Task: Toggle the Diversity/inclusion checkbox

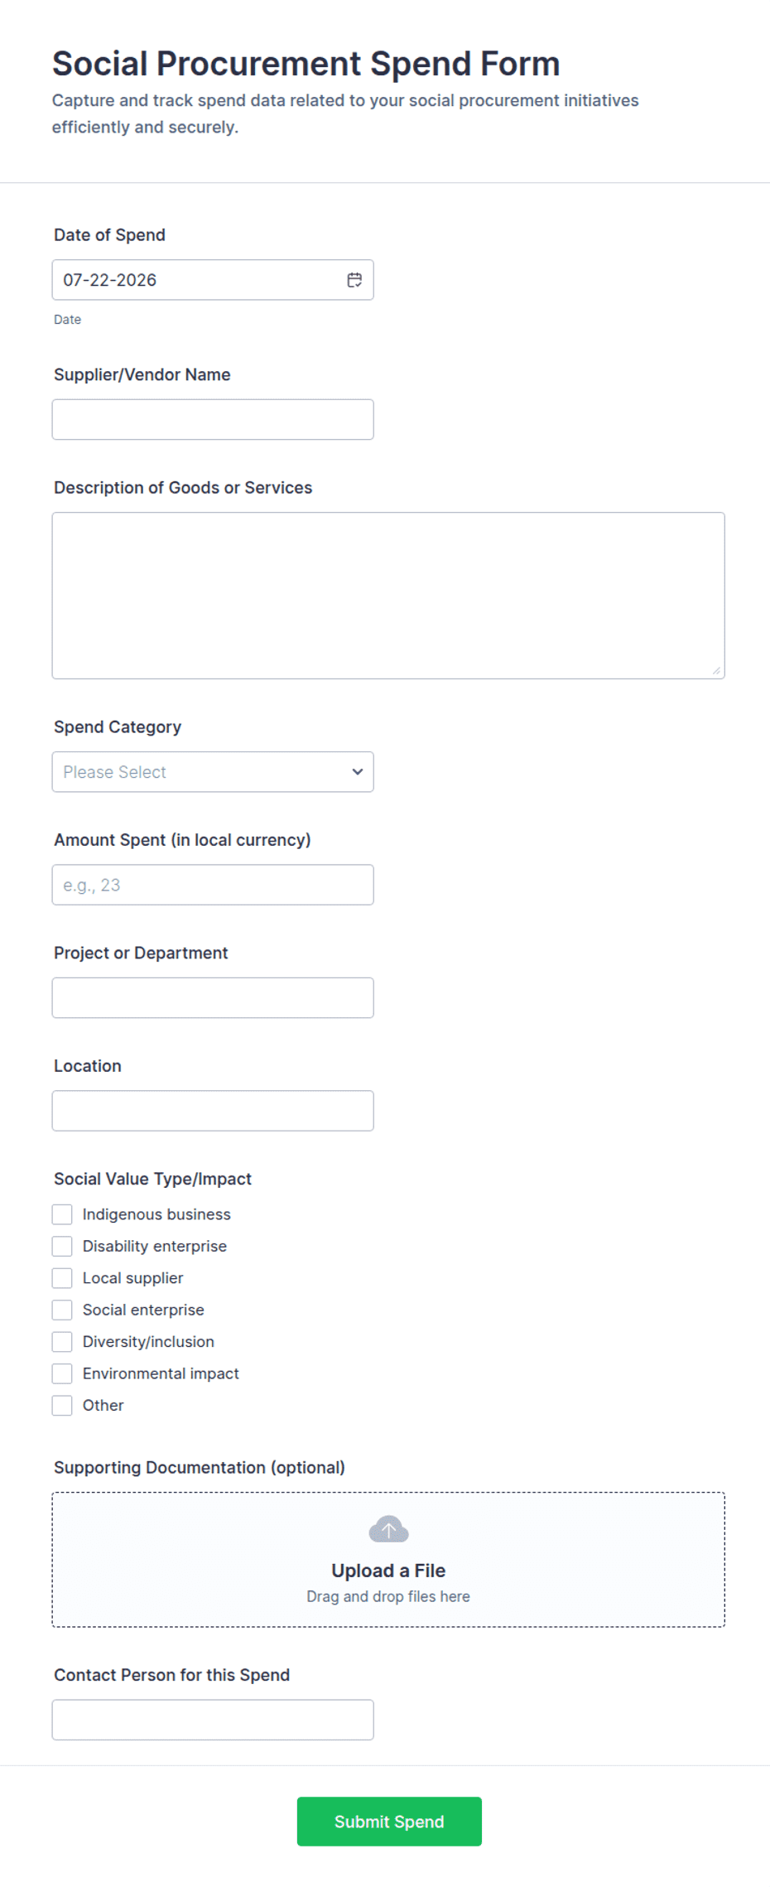Action: (x=62, y=1342)
